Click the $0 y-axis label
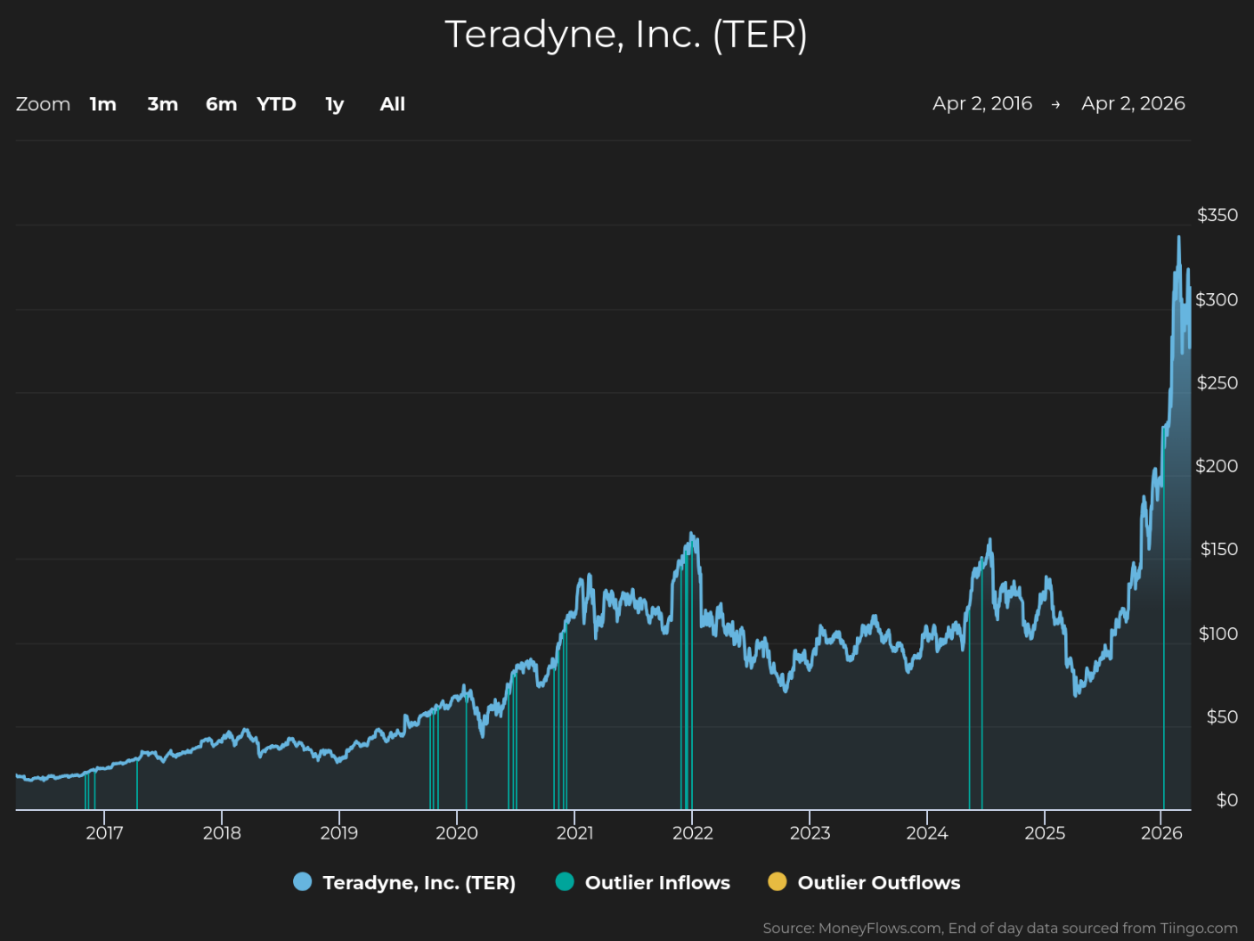1254x941 pixels. (1227, 800)
